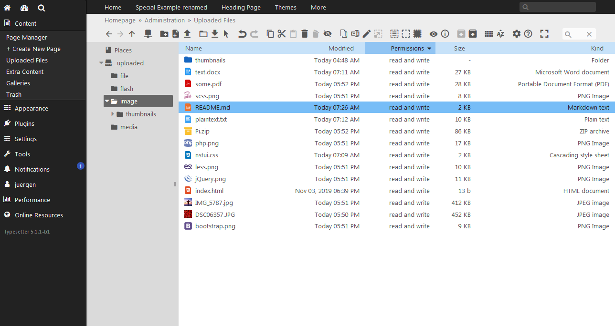Click Create New Page in the sidebar
This screenshot has width=615, height=326.
[x=33, y=49]
